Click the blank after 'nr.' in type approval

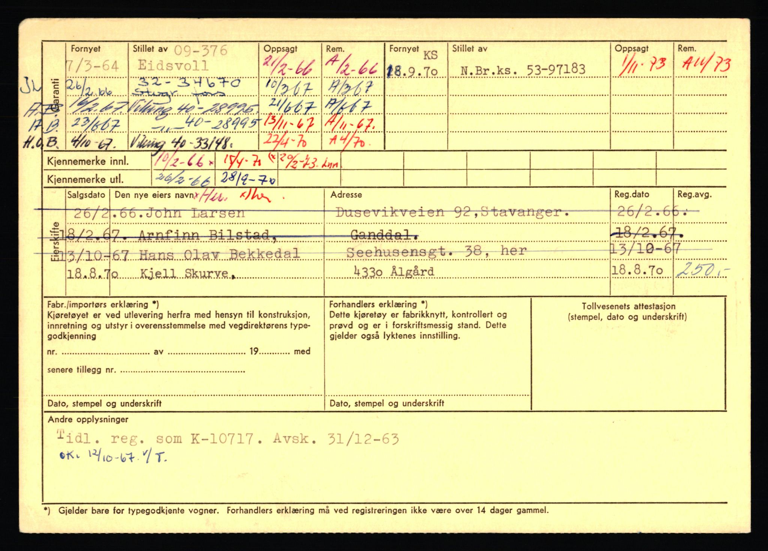point(105,352)
